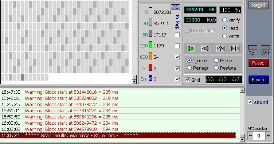Viewport: 274px width, 144px height.
Task: Click the orange 600 ms block swatch
Action: (150, 56)
